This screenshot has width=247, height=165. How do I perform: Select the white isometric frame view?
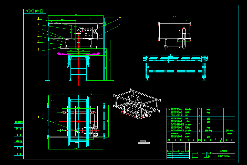137,104
